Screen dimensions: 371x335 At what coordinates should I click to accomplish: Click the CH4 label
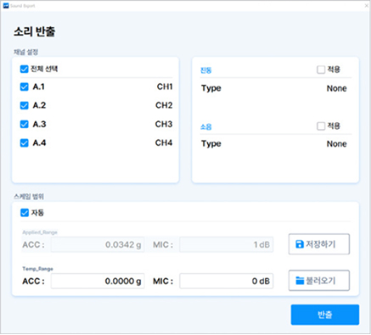[x=164, y=143]
